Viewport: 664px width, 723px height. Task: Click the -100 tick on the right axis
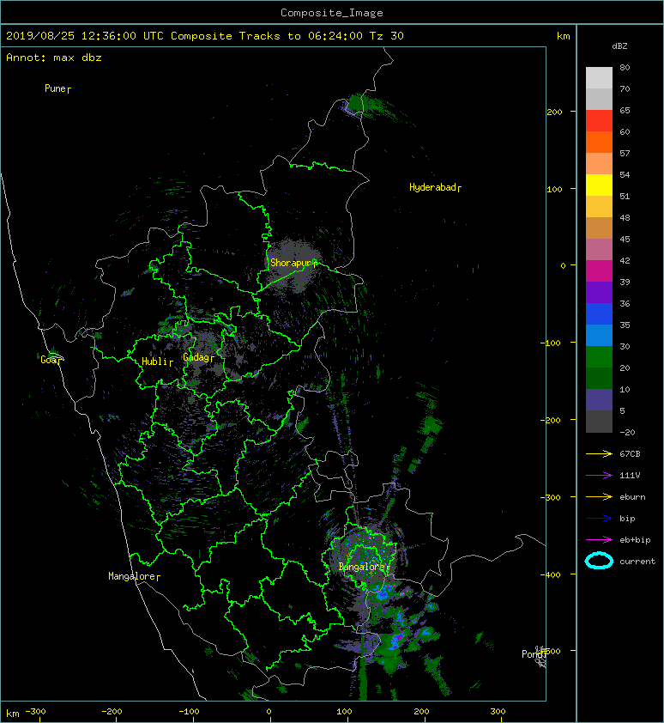tap(551, 343)
